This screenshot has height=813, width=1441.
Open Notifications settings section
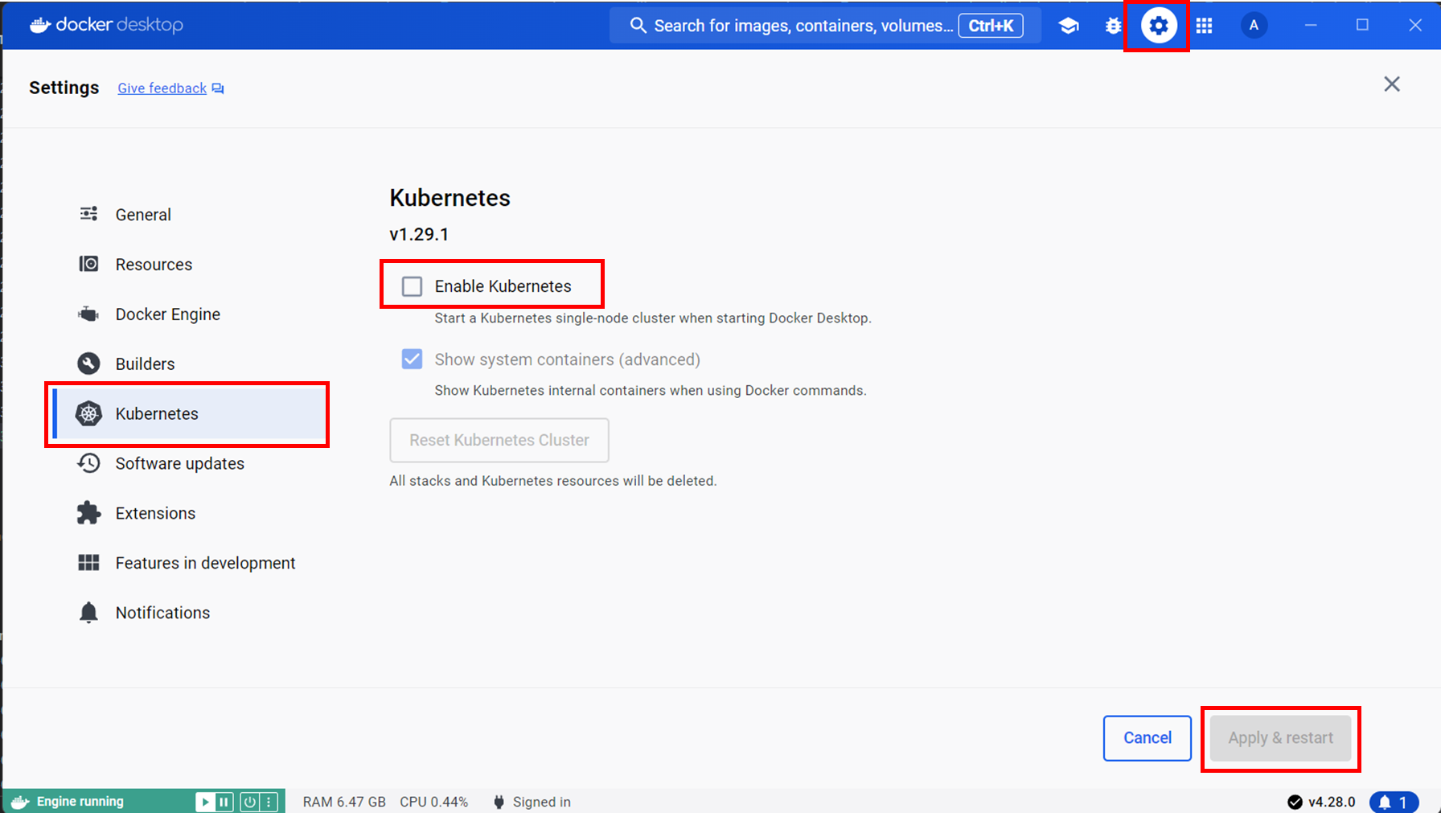[190, 613]
